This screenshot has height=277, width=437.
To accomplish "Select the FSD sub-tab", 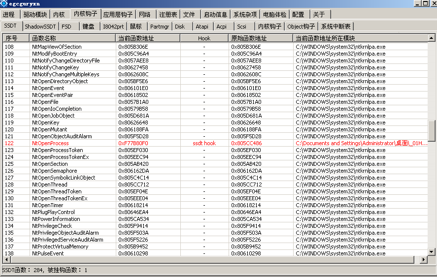I will coord(66,26).
